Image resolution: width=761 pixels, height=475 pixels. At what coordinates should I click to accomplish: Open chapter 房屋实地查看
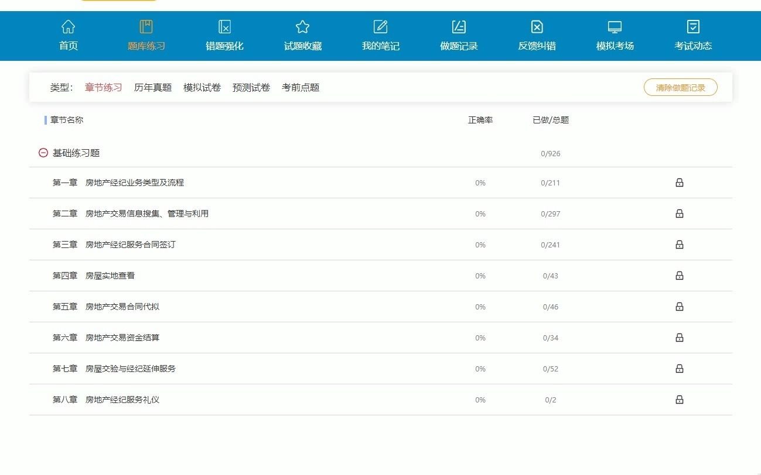pos(110,276)
